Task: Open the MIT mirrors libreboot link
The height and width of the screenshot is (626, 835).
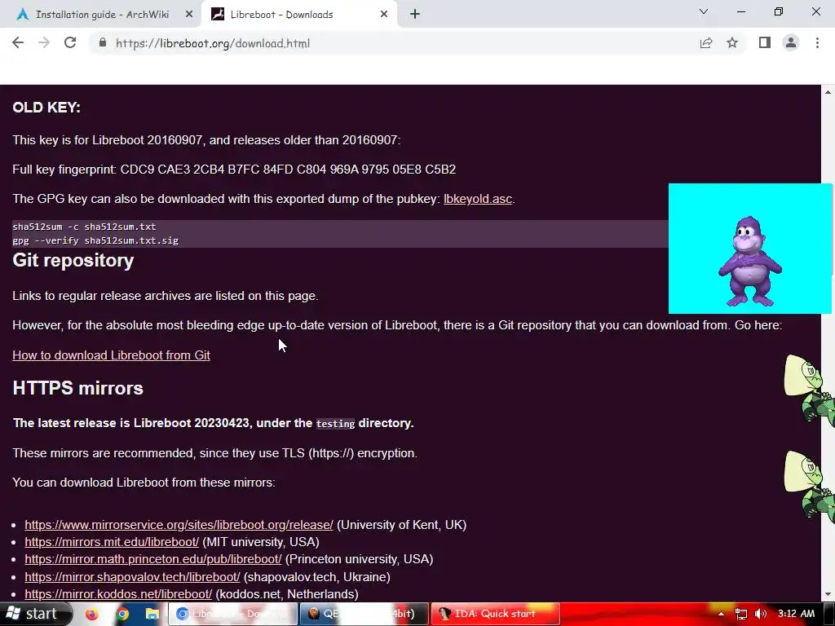Action: 112,542
